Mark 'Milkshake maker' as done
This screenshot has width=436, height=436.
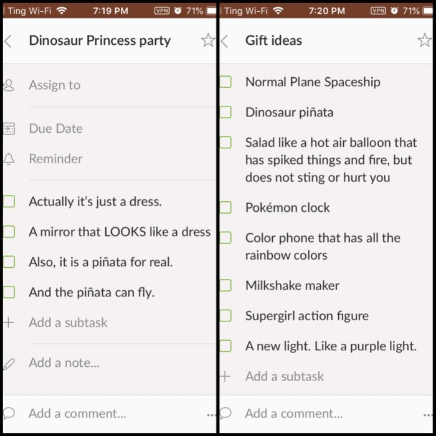click(x=225, y=285)
